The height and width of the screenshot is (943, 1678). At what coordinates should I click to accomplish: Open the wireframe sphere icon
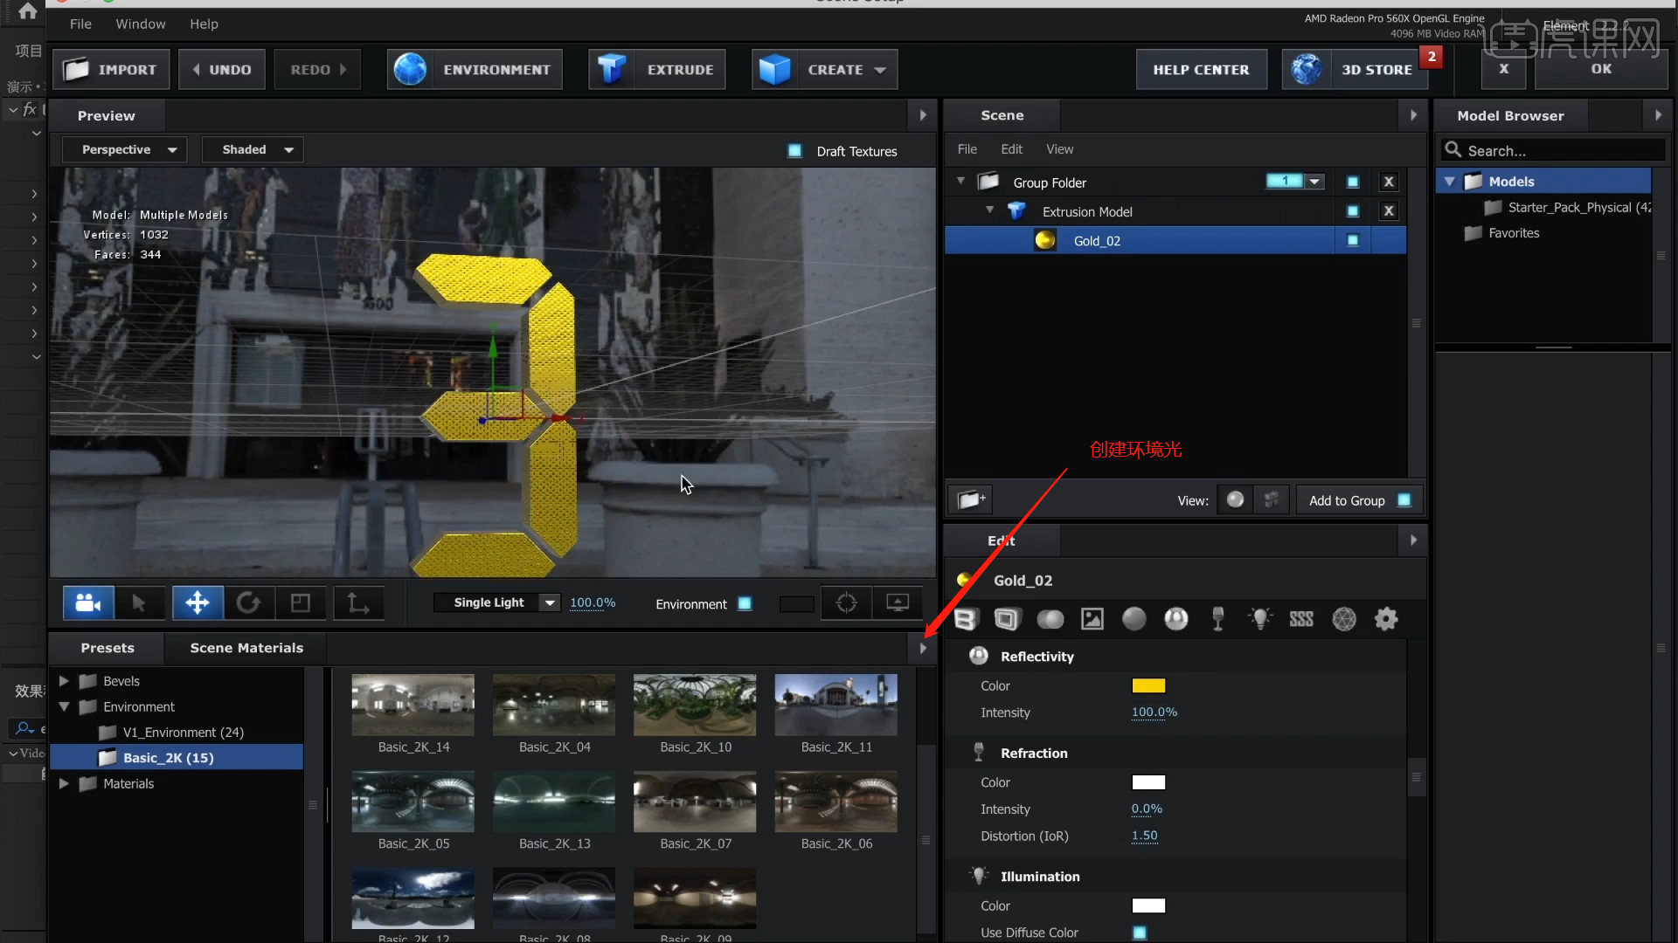click(x=1344, y=619)
